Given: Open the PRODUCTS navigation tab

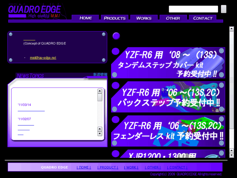Looking at the screenshot, I should tap(114, 18).
